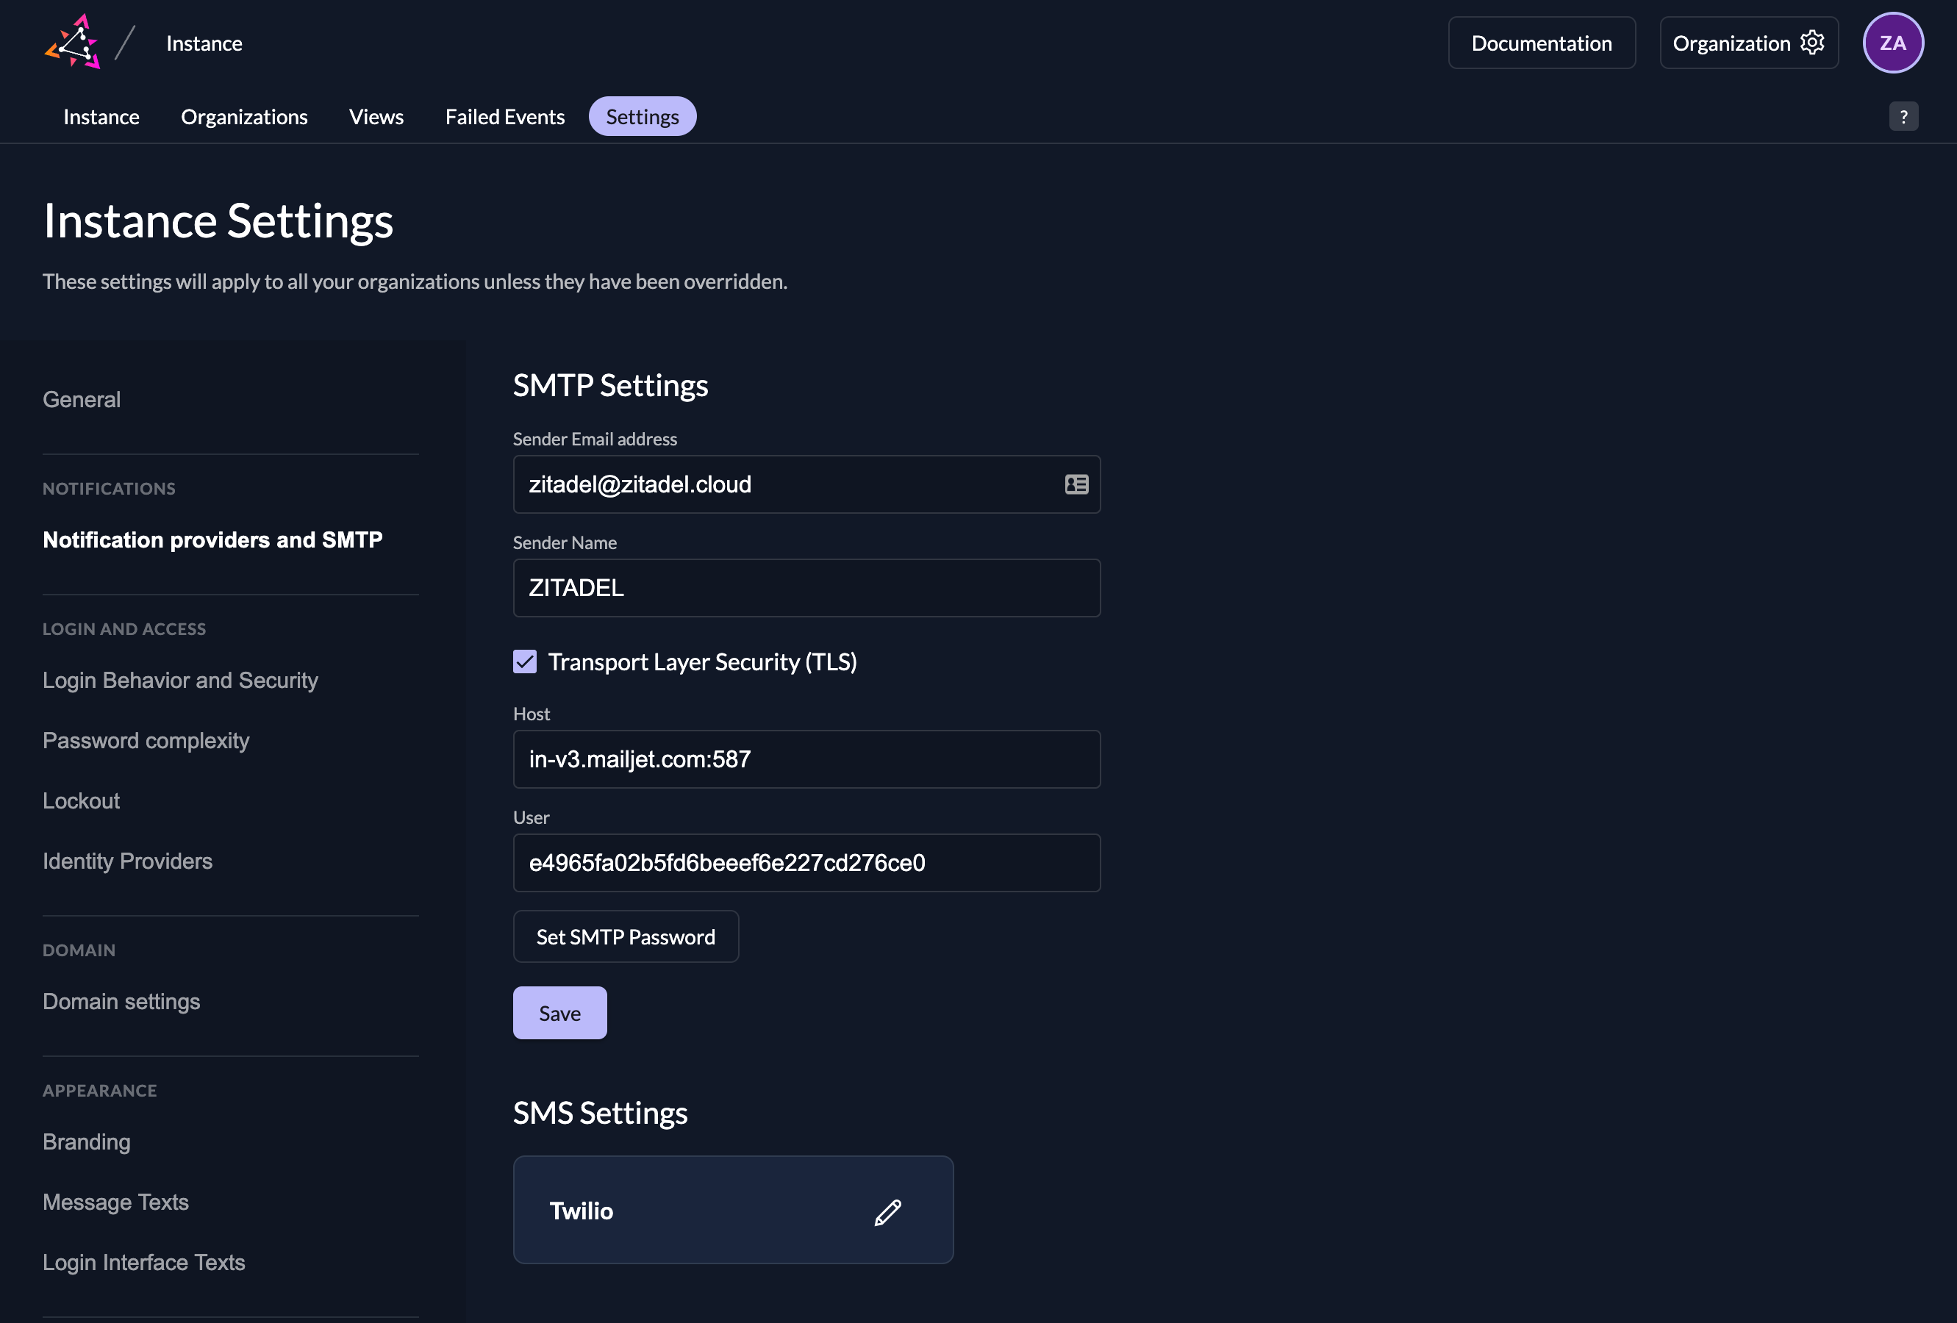Image resolution: width=1957 pixels, height=1323 pixels.
Task: Go to Identity Providers section
Action: pyautogui.click(x=127, y=861)
